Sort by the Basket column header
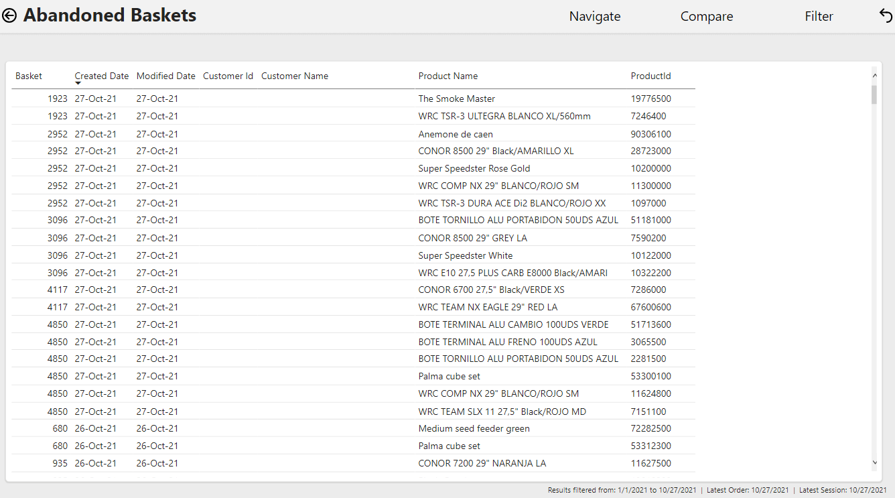Screen dimensions: 895x498 [29, 76]
